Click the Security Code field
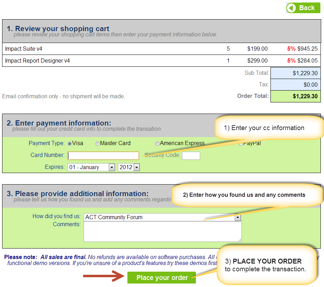 tap(191, 156)
